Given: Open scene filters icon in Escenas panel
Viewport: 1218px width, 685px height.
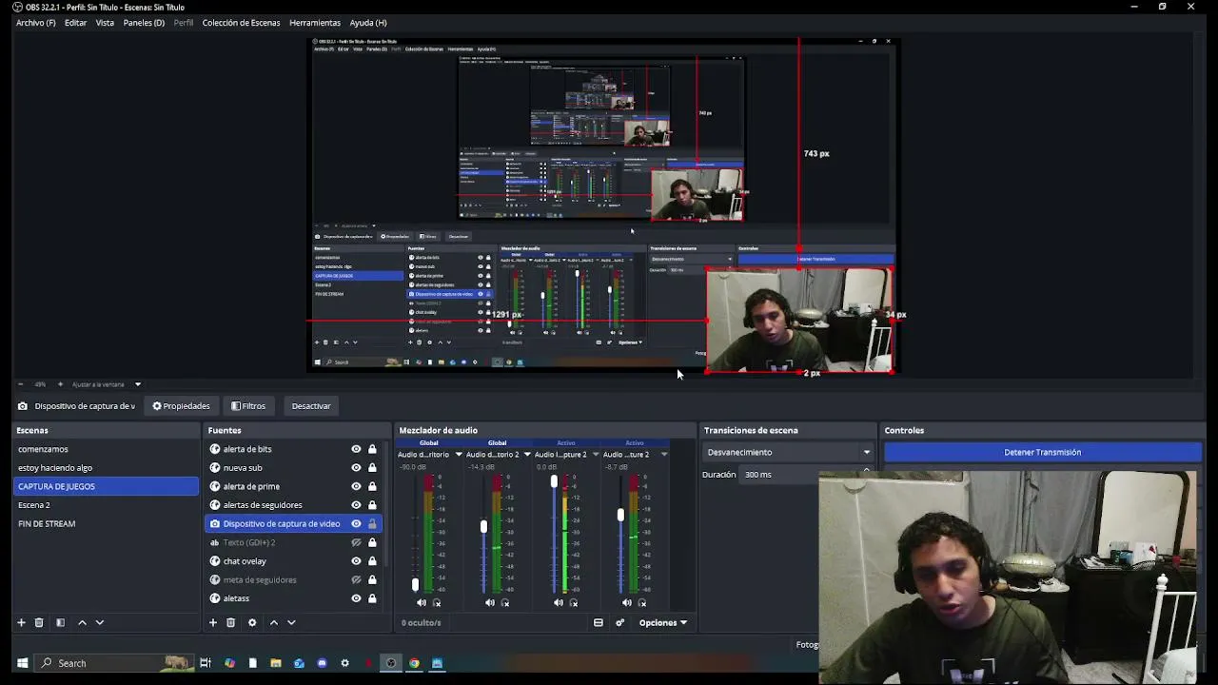Looking at the screenshot, I should coord(60,622).
